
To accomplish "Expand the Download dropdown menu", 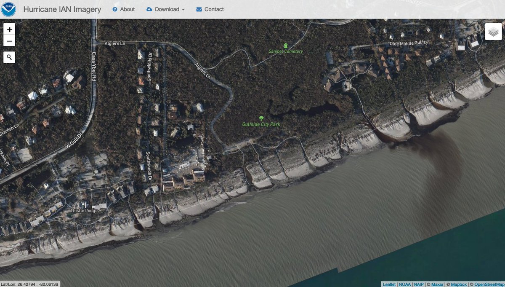I will [165, 9].
